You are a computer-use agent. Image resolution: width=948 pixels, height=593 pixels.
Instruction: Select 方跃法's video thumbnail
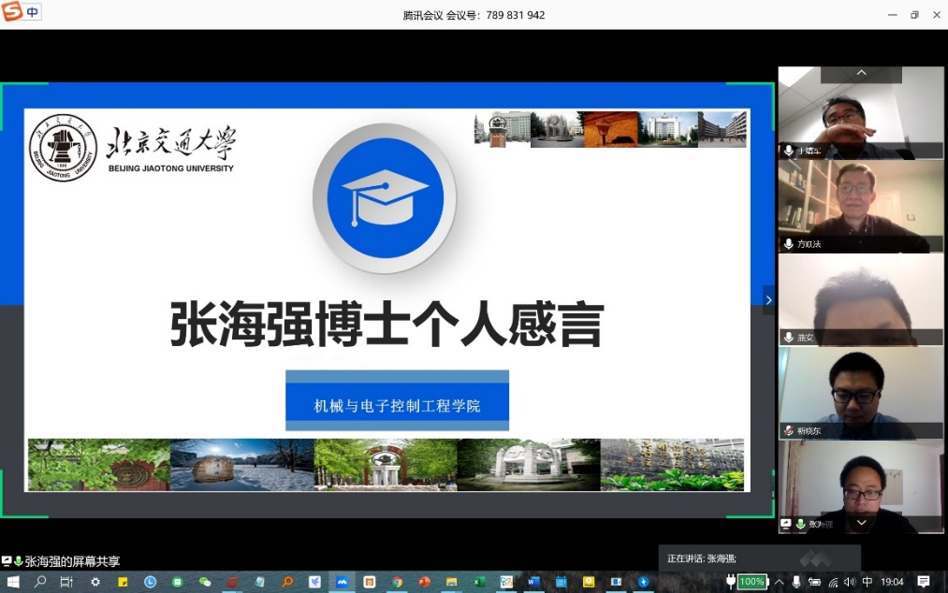(x=861, y=206)
